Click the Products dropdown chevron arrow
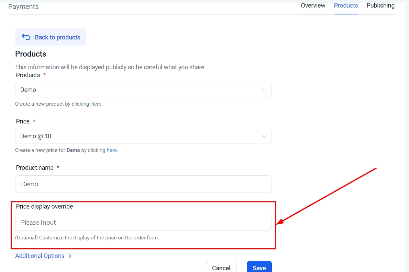 point(264,90)
